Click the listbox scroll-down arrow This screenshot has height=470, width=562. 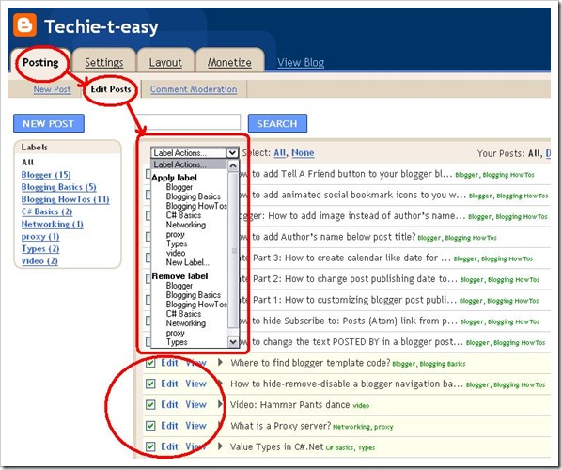click(x=233, y=342)
